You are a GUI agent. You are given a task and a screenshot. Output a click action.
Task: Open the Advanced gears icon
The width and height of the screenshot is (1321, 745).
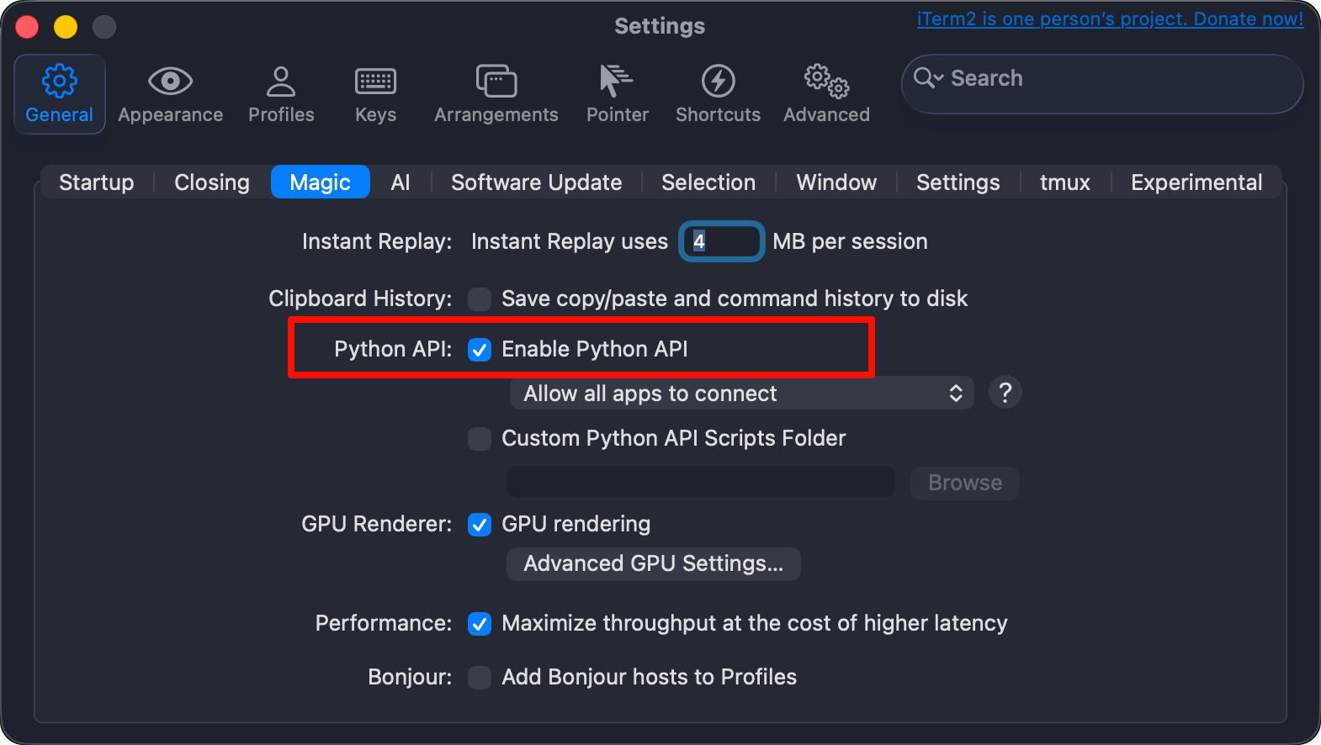[x=826, y=82]
